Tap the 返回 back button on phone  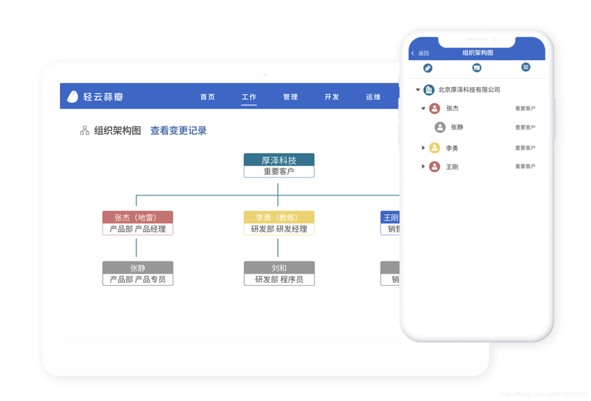pyautogui.click(x=420, y=53)
